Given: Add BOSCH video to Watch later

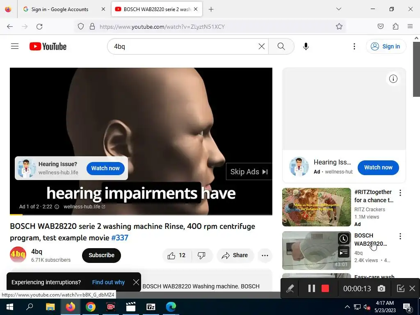Looking at the screenshot, I should (343, 238).
